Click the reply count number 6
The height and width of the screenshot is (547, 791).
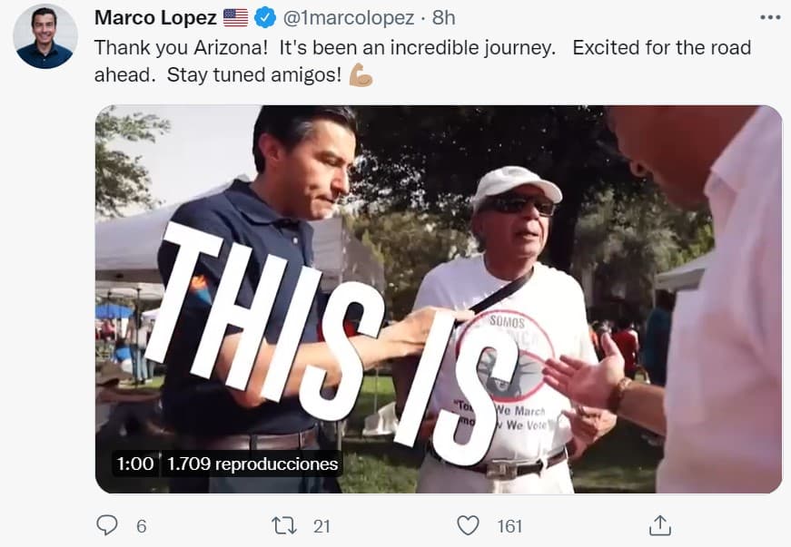click(142, 526)
